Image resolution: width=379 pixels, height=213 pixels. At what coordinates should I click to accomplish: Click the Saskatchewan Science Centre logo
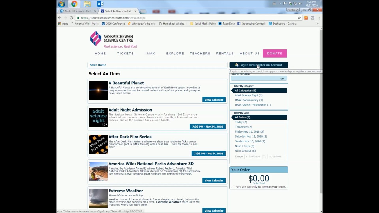[113, 39]
